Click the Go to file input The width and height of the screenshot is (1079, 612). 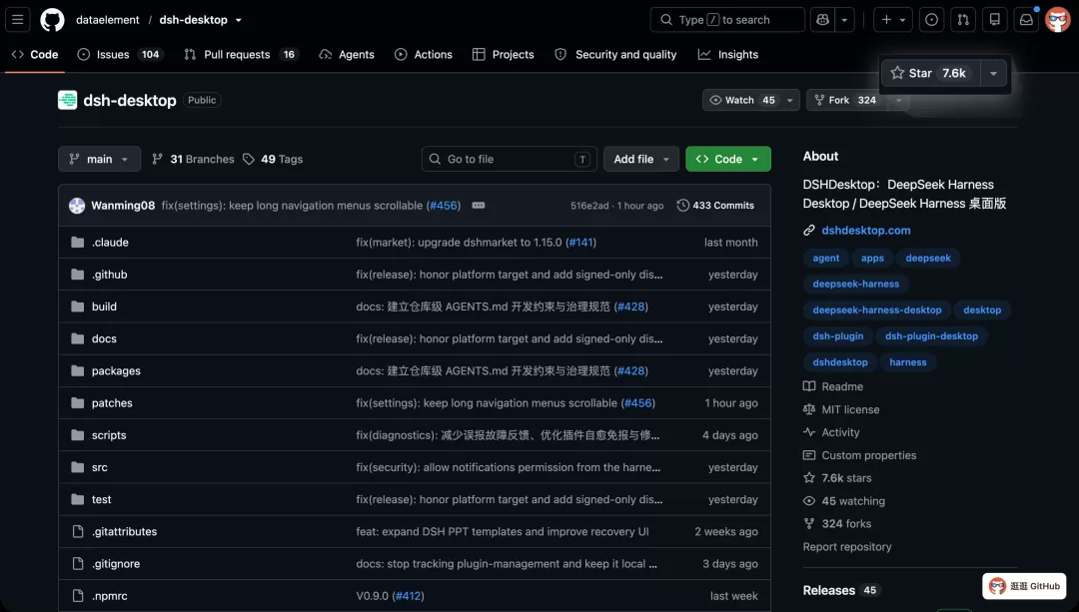point(510,159)
